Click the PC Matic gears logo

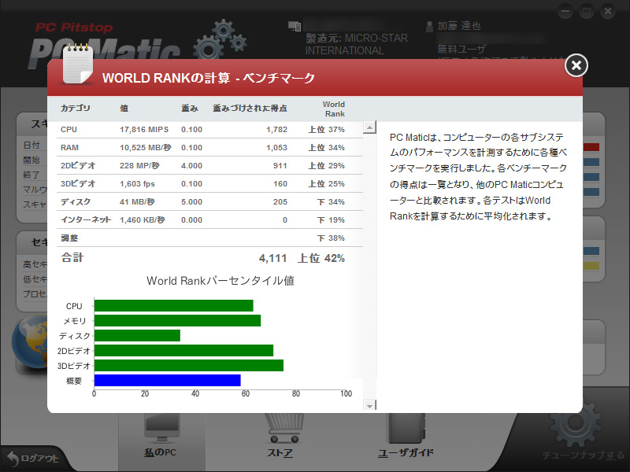(x=220, y=41)
